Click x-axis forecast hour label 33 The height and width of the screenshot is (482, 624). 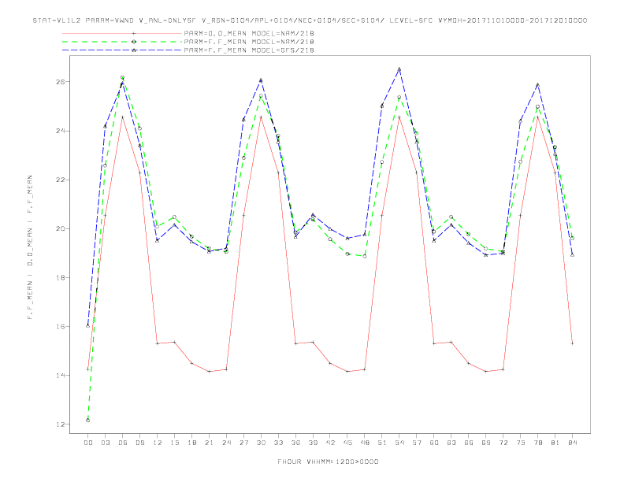pyautogui.click(x=278, y=443)
